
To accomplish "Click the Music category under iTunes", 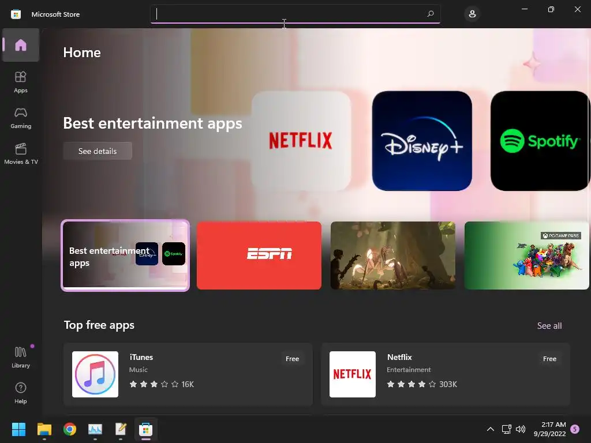I will coord(139,370).
